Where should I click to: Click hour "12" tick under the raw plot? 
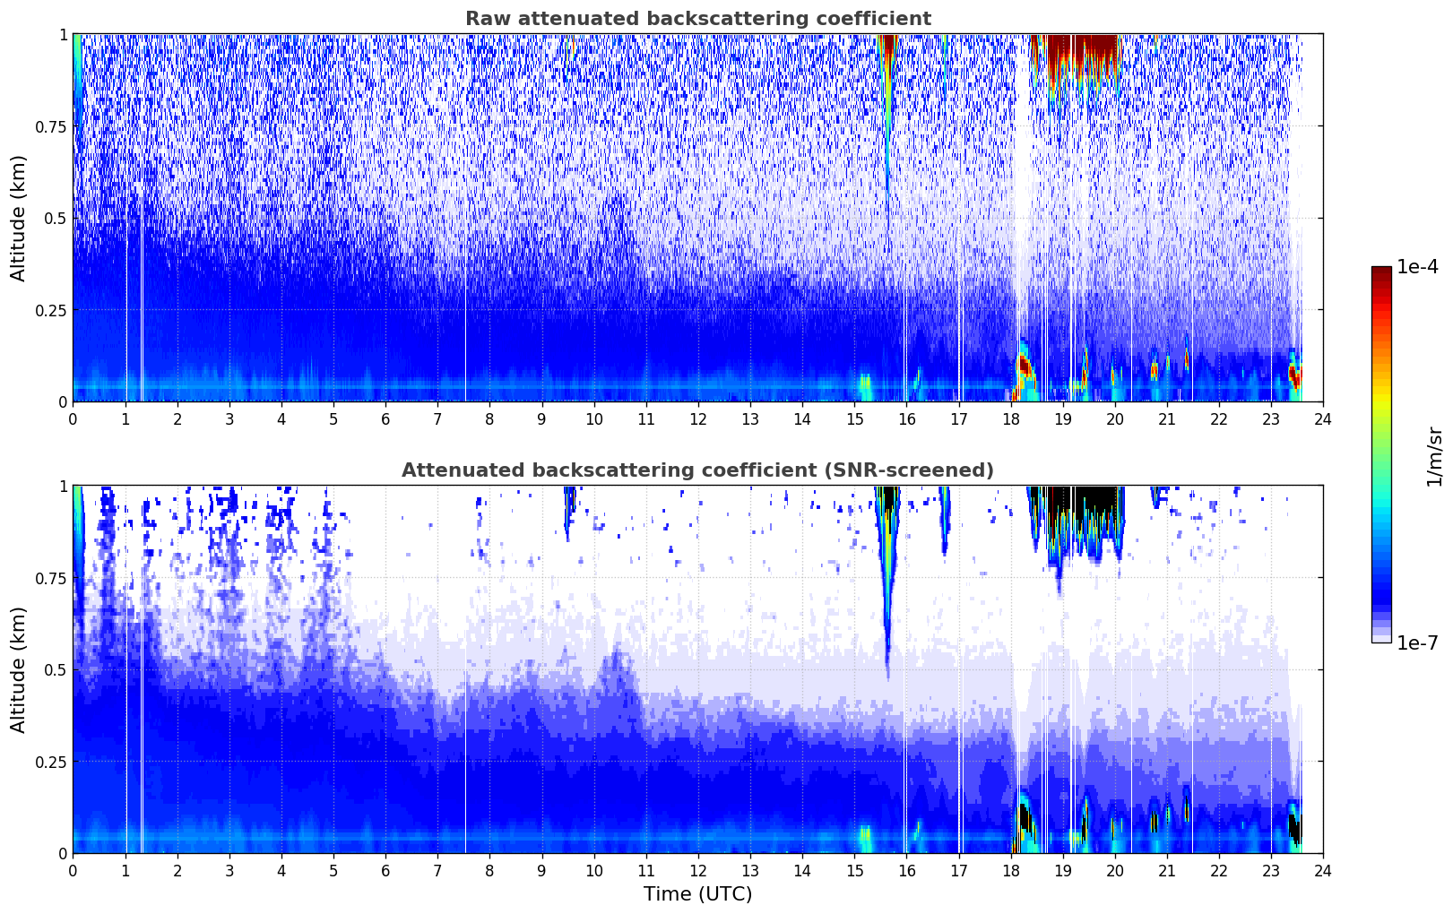pyautogui.click(x=698, y=418)
